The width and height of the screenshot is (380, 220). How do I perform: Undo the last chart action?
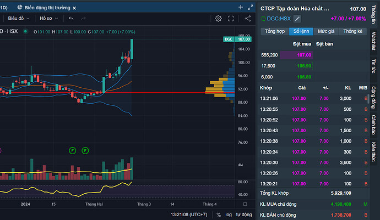pos(71,18)
